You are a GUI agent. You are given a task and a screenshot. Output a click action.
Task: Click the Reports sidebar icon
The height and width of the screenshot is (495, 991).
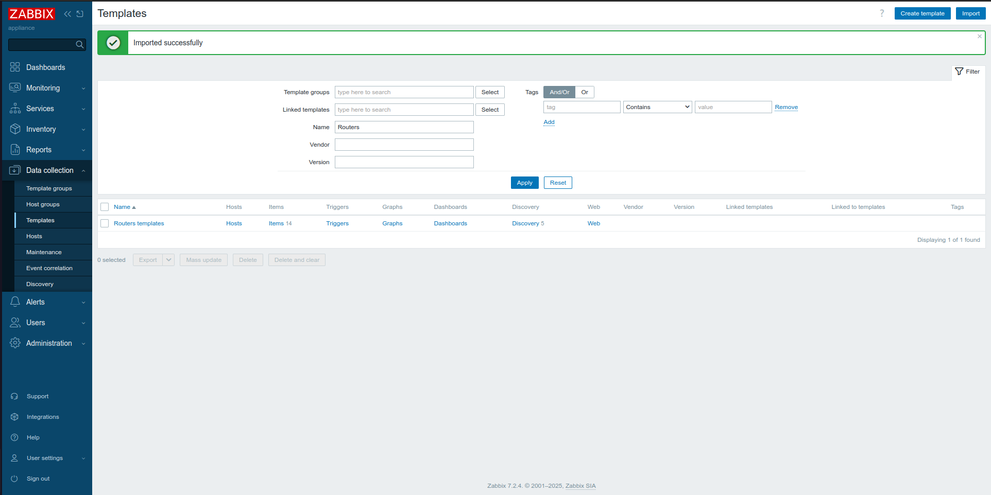pos(15,150)
